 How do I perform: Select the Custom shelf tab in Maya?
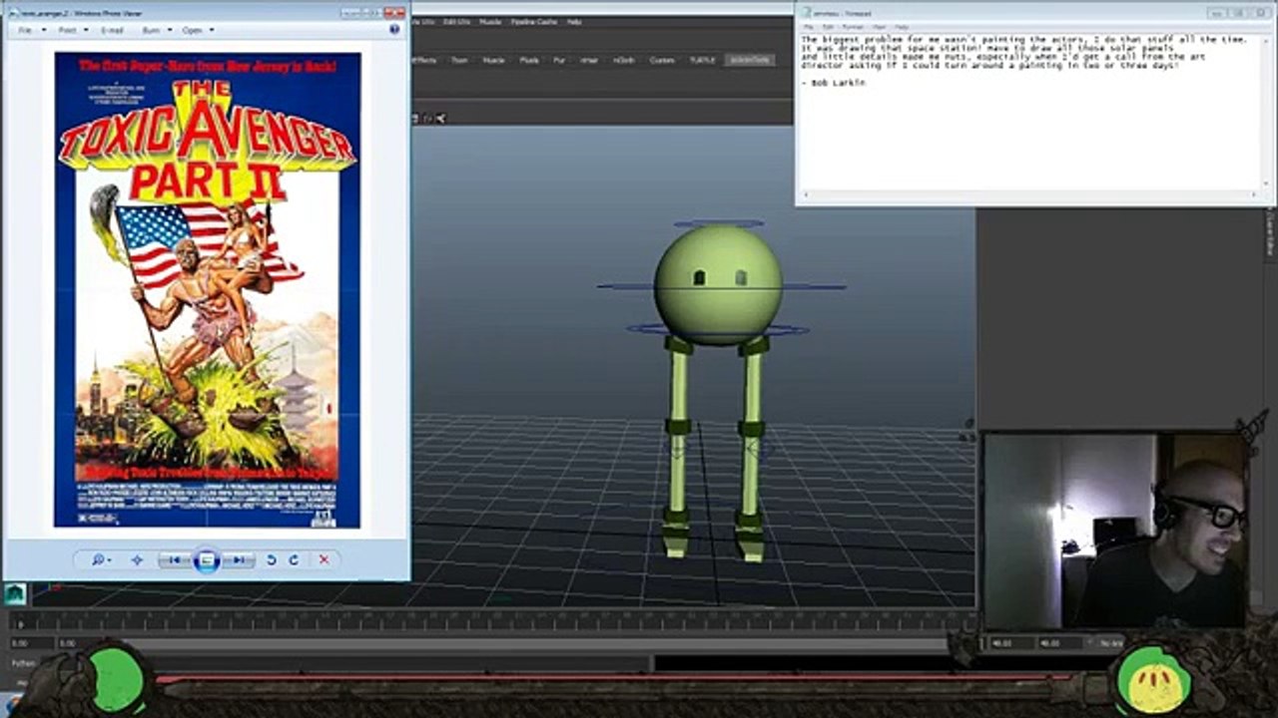662,60
